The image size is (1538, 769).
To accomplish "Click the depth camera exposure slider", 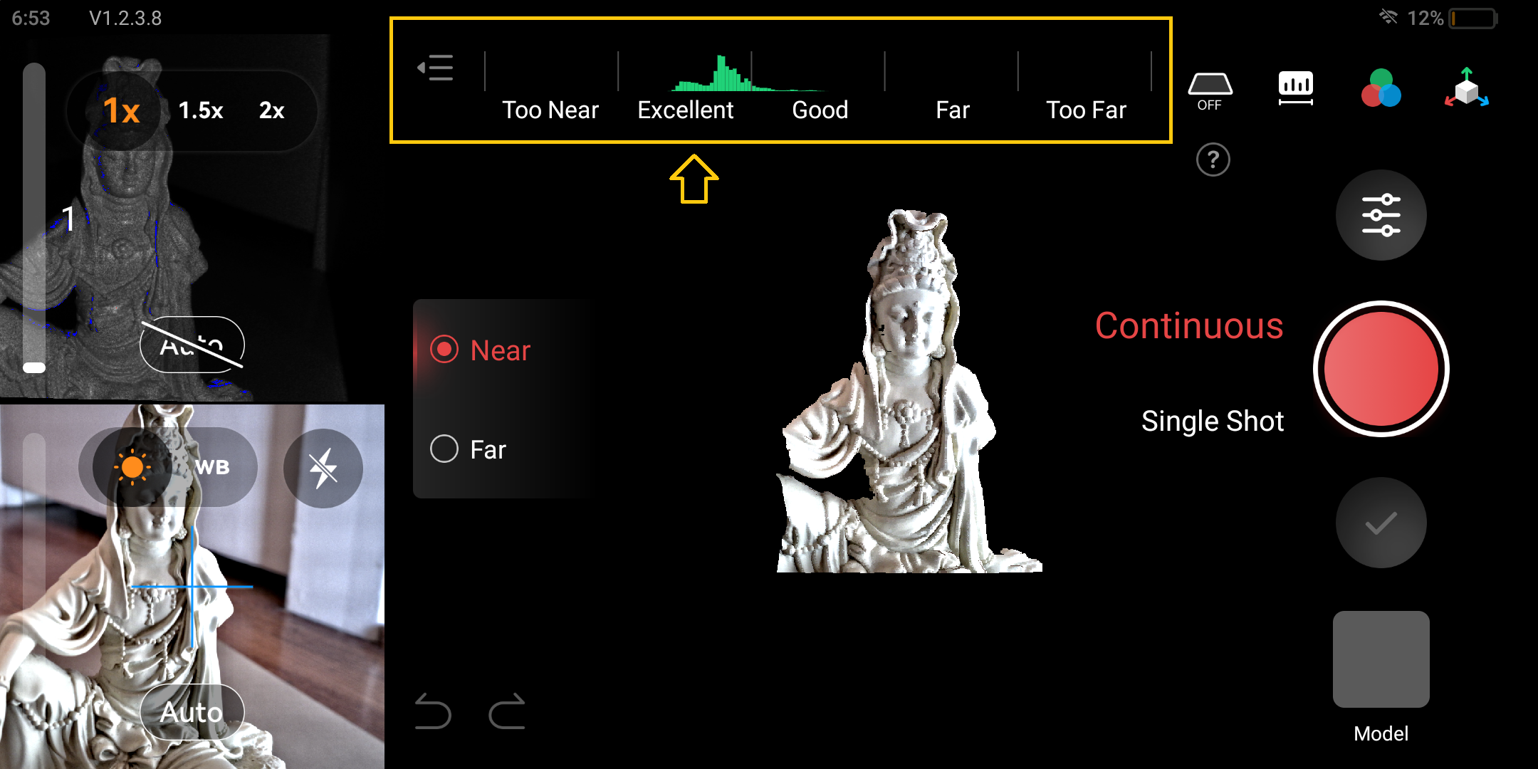I will point(34,217).
